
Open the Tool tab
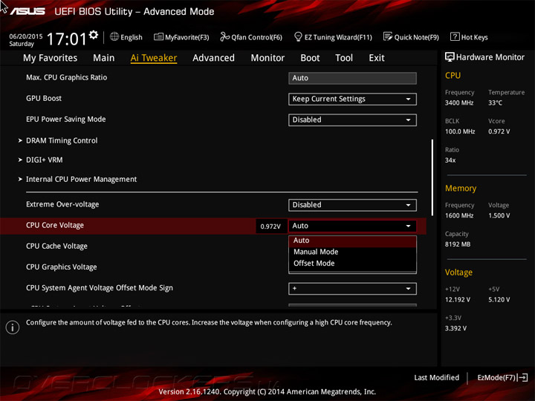pos(344,58)
